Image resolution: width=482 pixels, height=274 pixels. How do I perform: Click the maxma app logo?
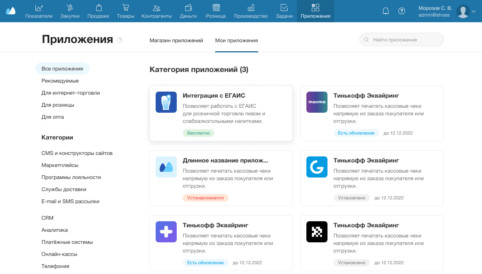click(317, 102)
